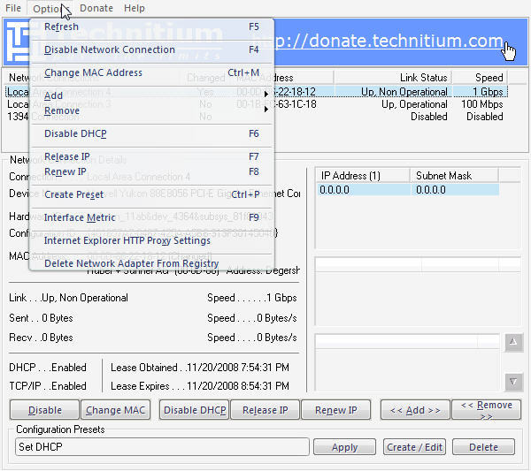
Task: Select the 'Up, Non Operational' connection row
Action: 257,92
